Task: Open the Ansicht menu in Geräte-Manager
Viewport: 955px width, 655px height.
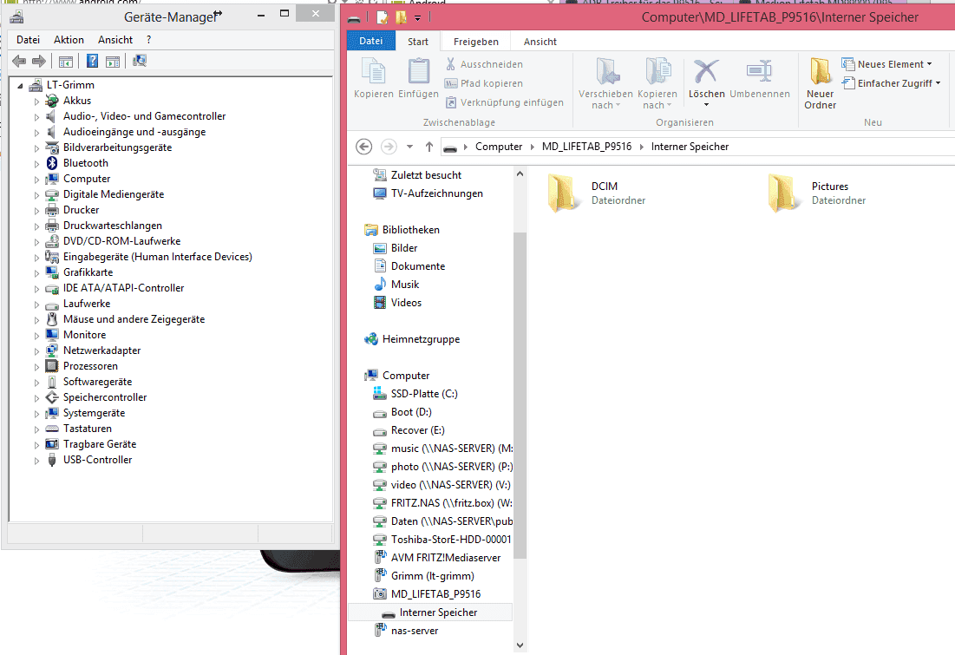Action: tap(115, 40)
